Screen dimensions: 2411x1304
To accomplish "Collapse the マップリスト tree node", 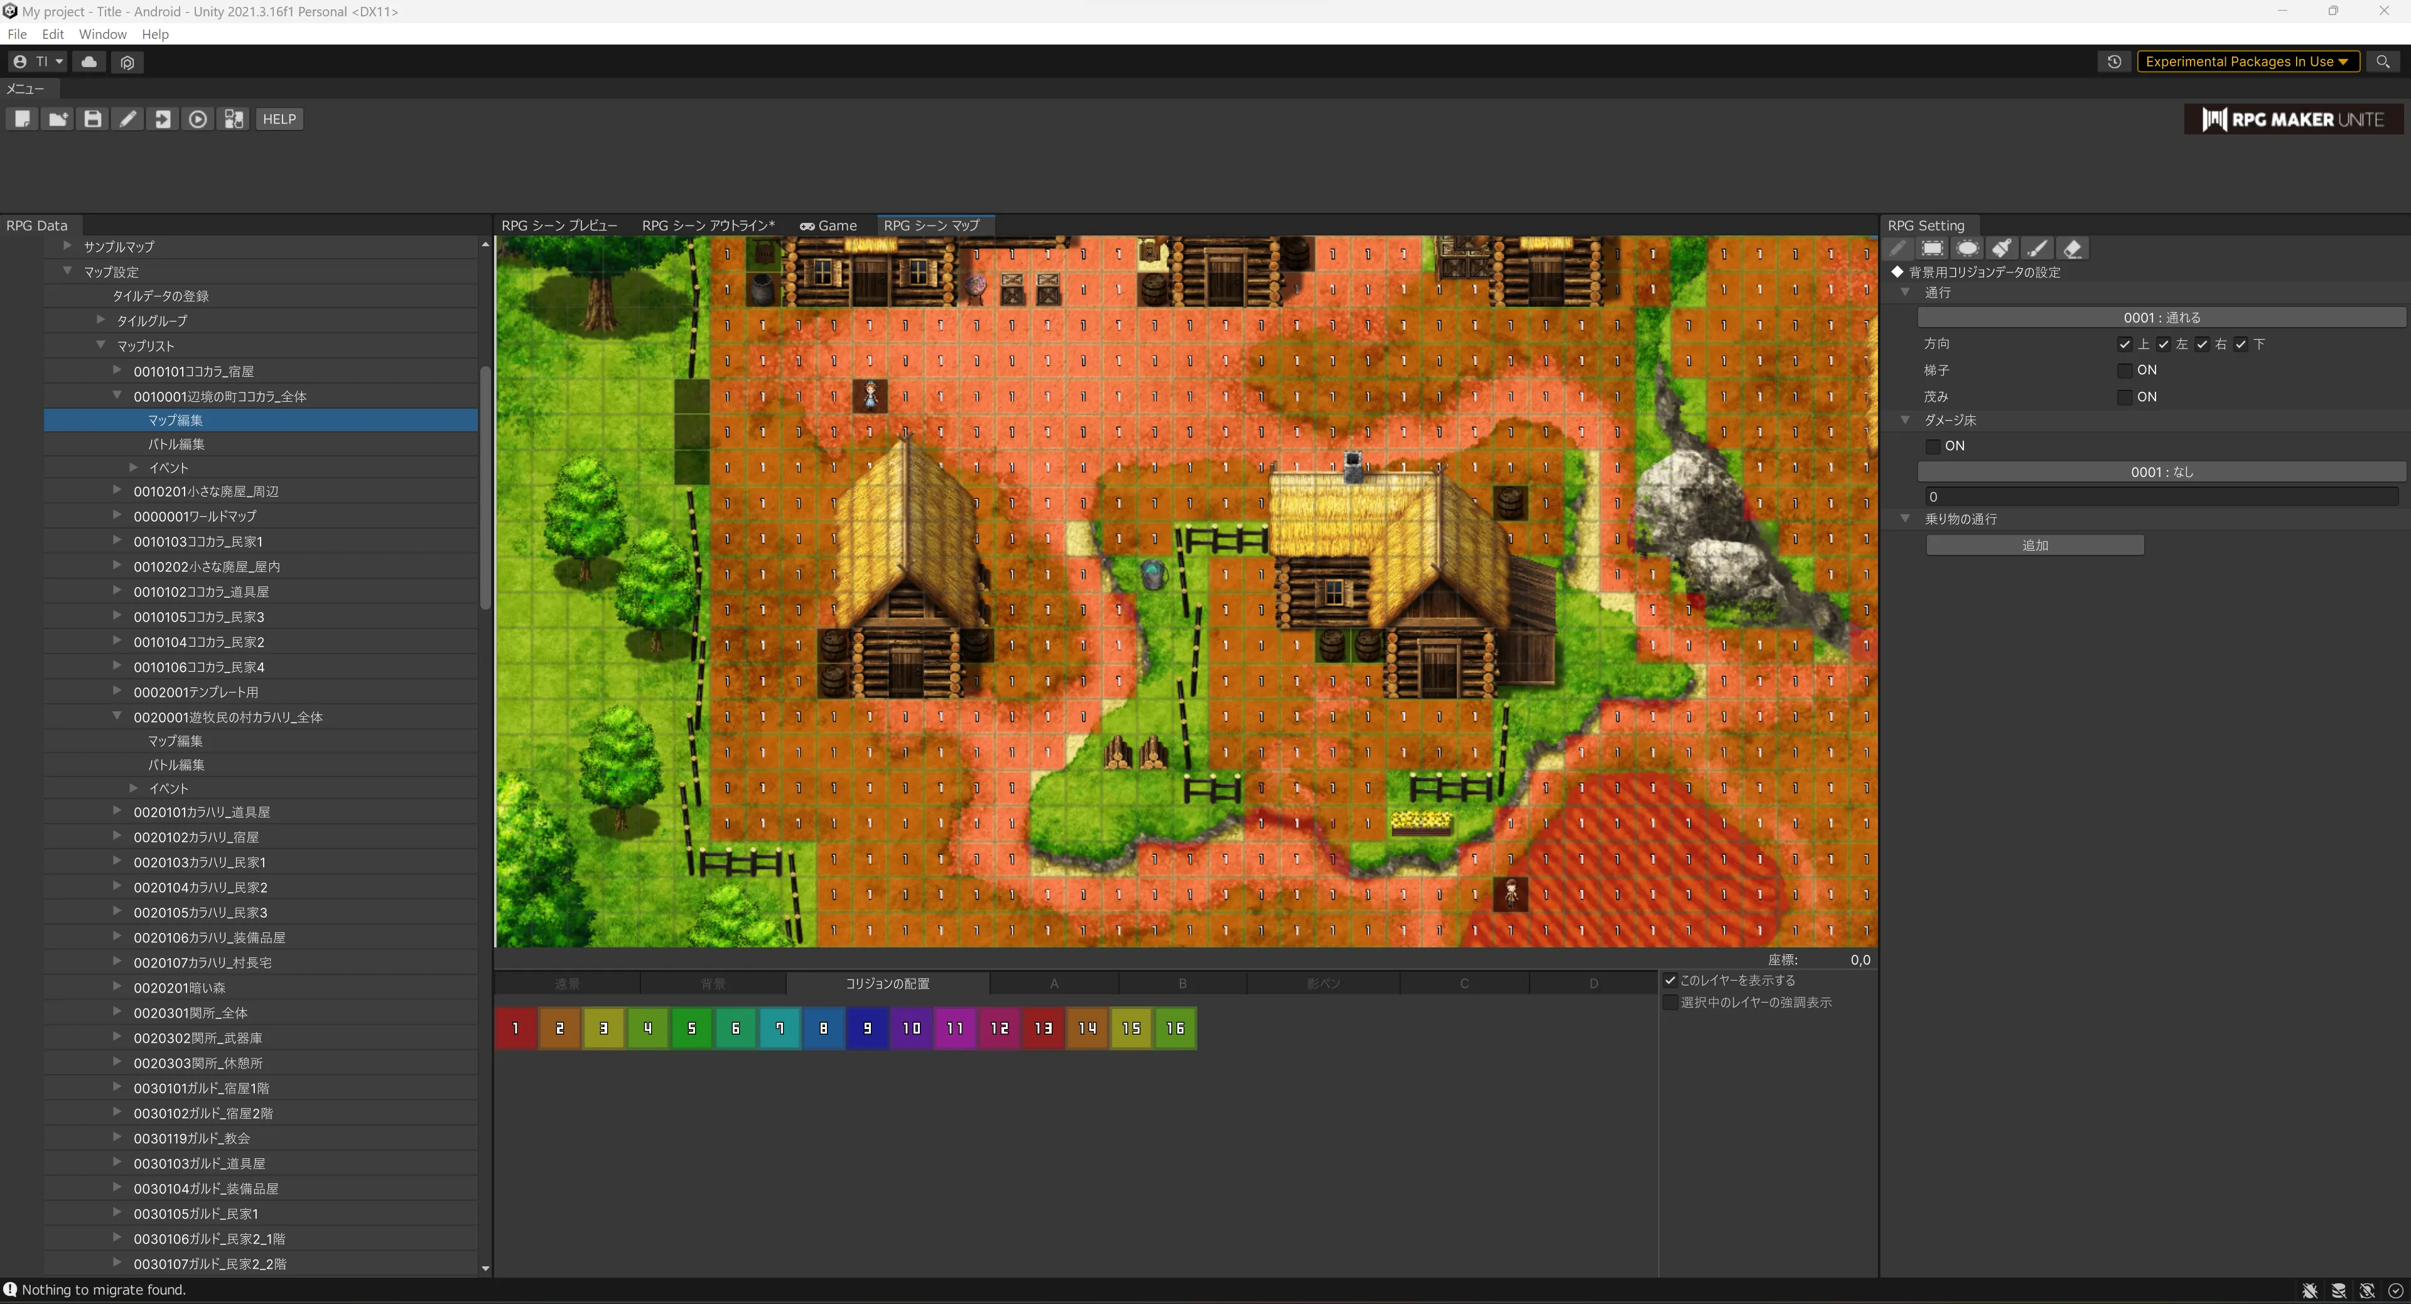I will coord(100,345).
